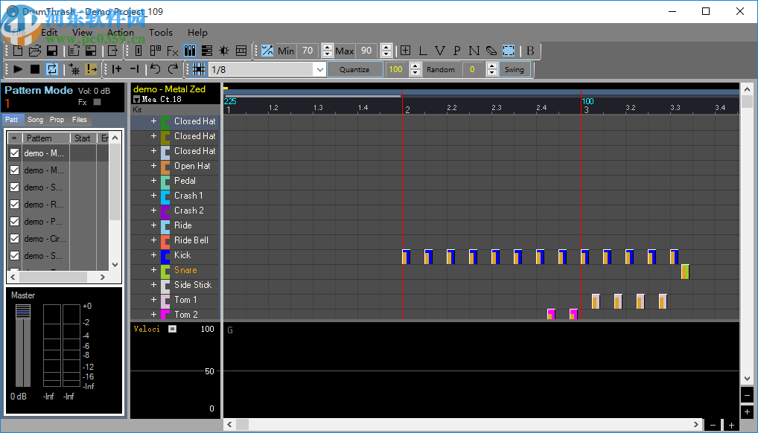Expand the Kick track with its plus sign

point(154,255)
